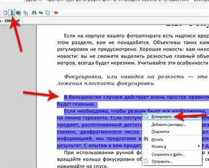Screen dimensions: 209x168
Task: Click the line 'вращайте кольцо фокусировки'
Action: (100, 159)
